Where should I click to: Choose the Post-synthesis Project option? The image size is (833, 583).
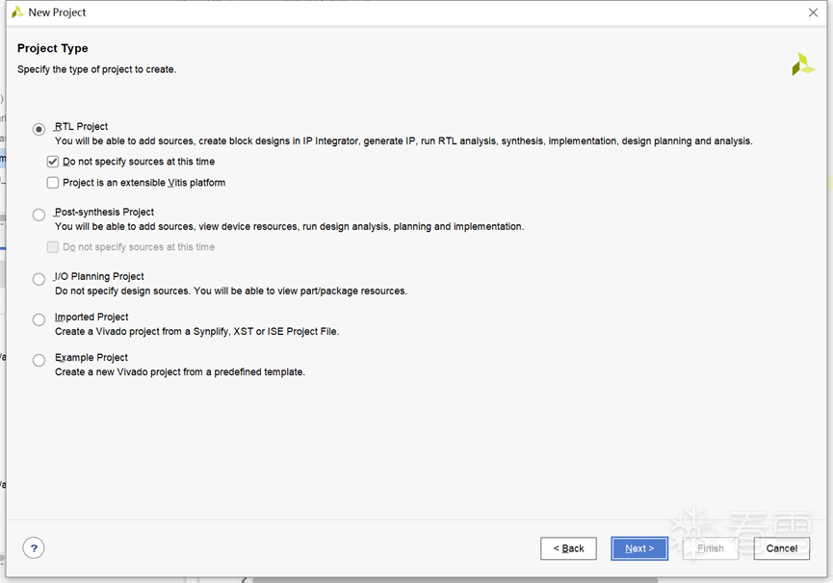point(39,215)
